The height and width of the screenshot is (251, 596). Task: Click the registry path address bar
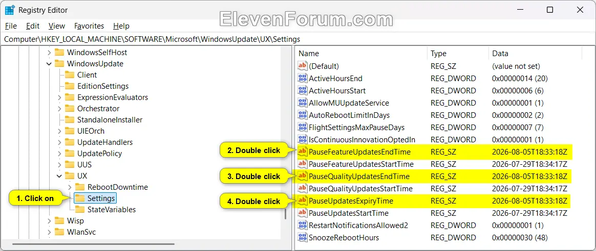(x=298, y=39)
